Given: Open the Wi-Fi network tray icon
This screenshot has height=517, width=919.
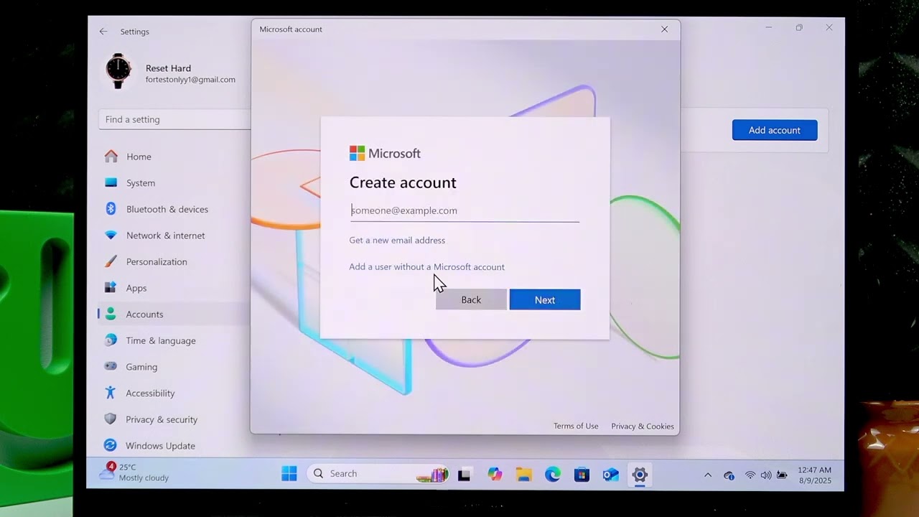Looking at the screenshot, I should tap(750, 475).
